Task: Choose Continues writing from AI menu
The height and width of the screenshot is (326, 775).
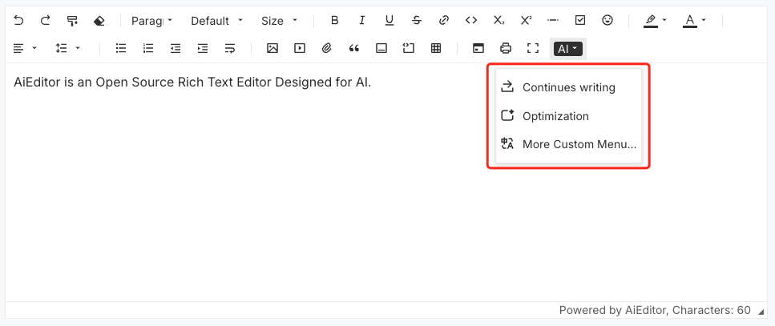Action: coord(568,87)
